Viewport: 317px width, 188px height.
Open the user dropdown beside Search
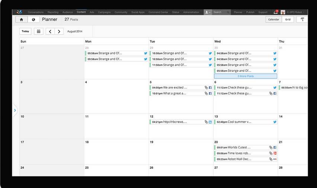click(208, 12)
